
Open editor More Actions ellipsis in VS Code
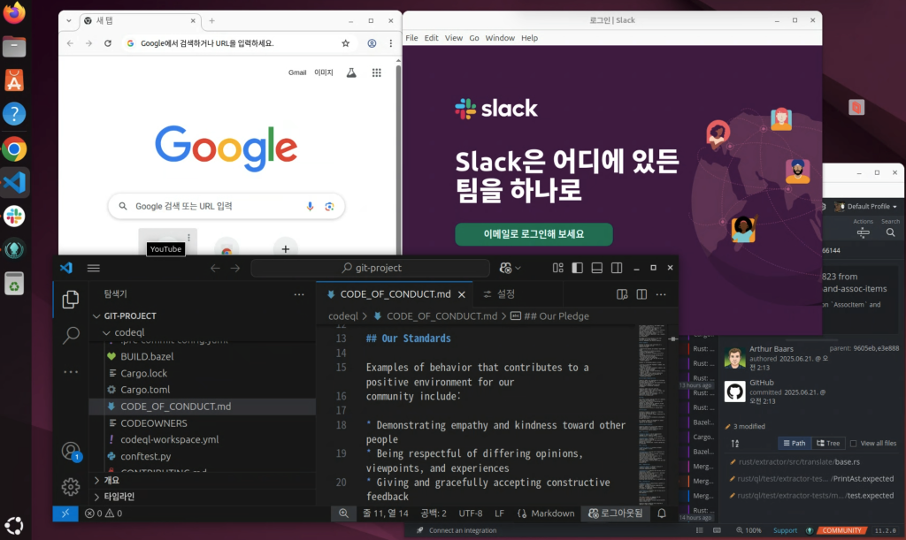[661, 294]
